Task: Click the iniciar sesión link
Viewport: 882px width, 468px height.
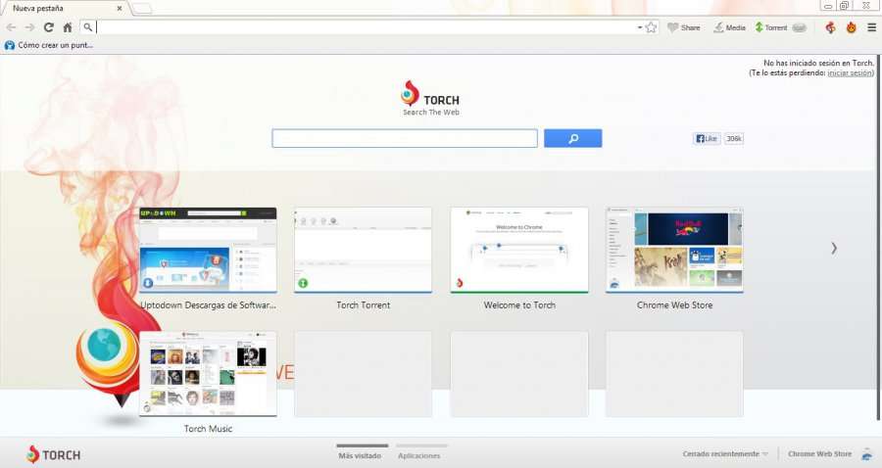Action: [x=849, y=72]
